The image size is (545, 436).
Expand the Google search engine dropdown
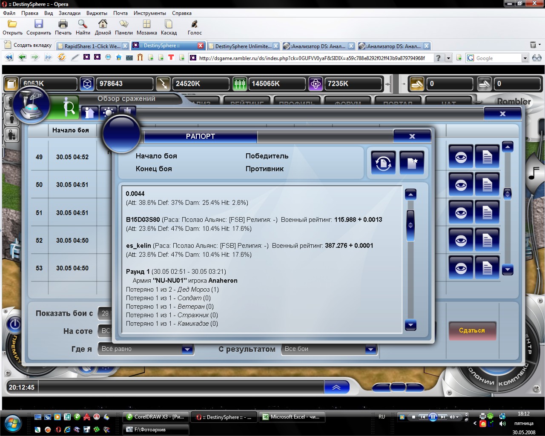click(525, 58)
